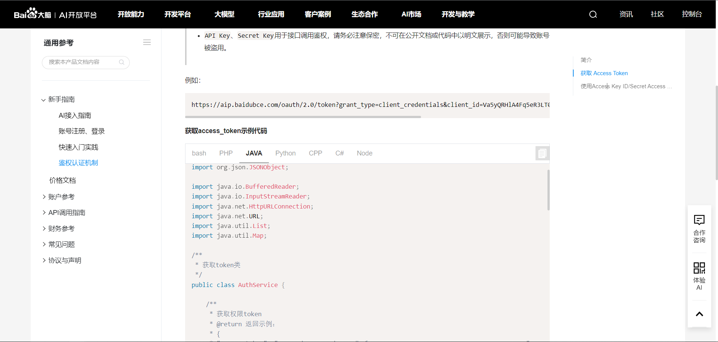
Task: Click the page vertical scrollbar thumb
Action: pos(717,133)
